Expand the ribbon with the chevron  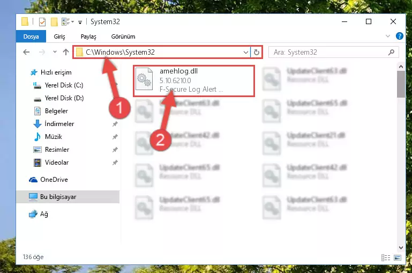point(388,36)
